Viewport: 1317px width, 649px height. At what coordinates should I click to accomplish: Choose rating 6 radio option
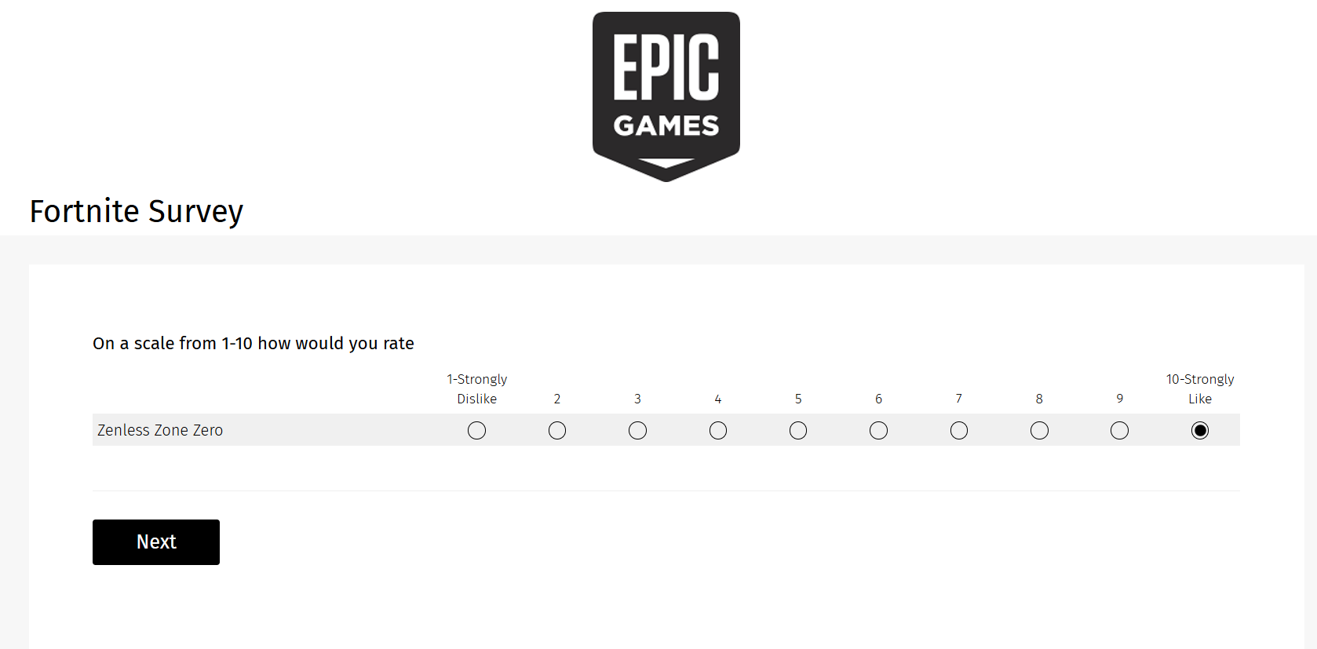point(878,430)
